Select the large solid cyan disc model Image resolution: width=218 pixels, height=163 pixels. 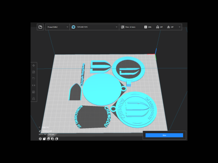(x=102, y=90)
